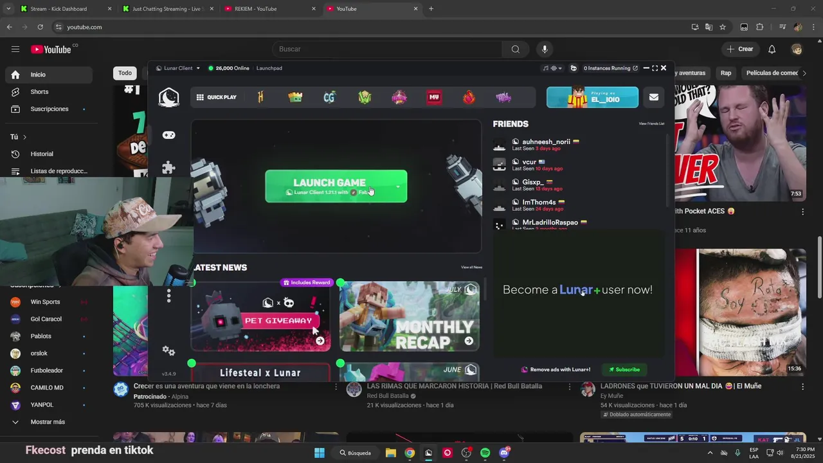Select the CG server quick play icon
823x463 pixels.
[330, 97]
